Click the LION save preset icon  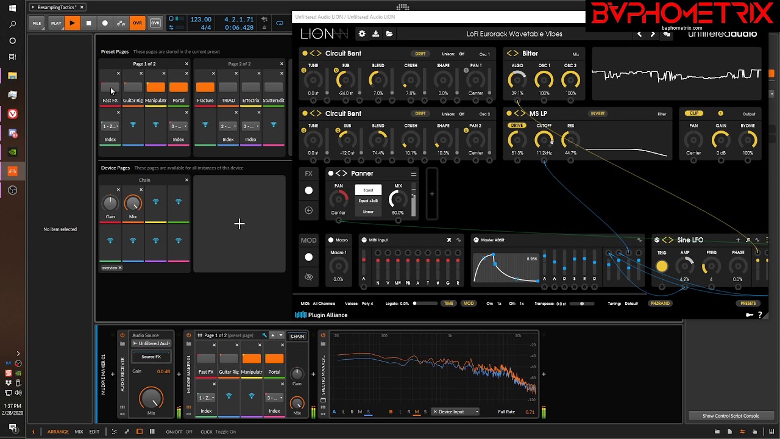(376, 34)
